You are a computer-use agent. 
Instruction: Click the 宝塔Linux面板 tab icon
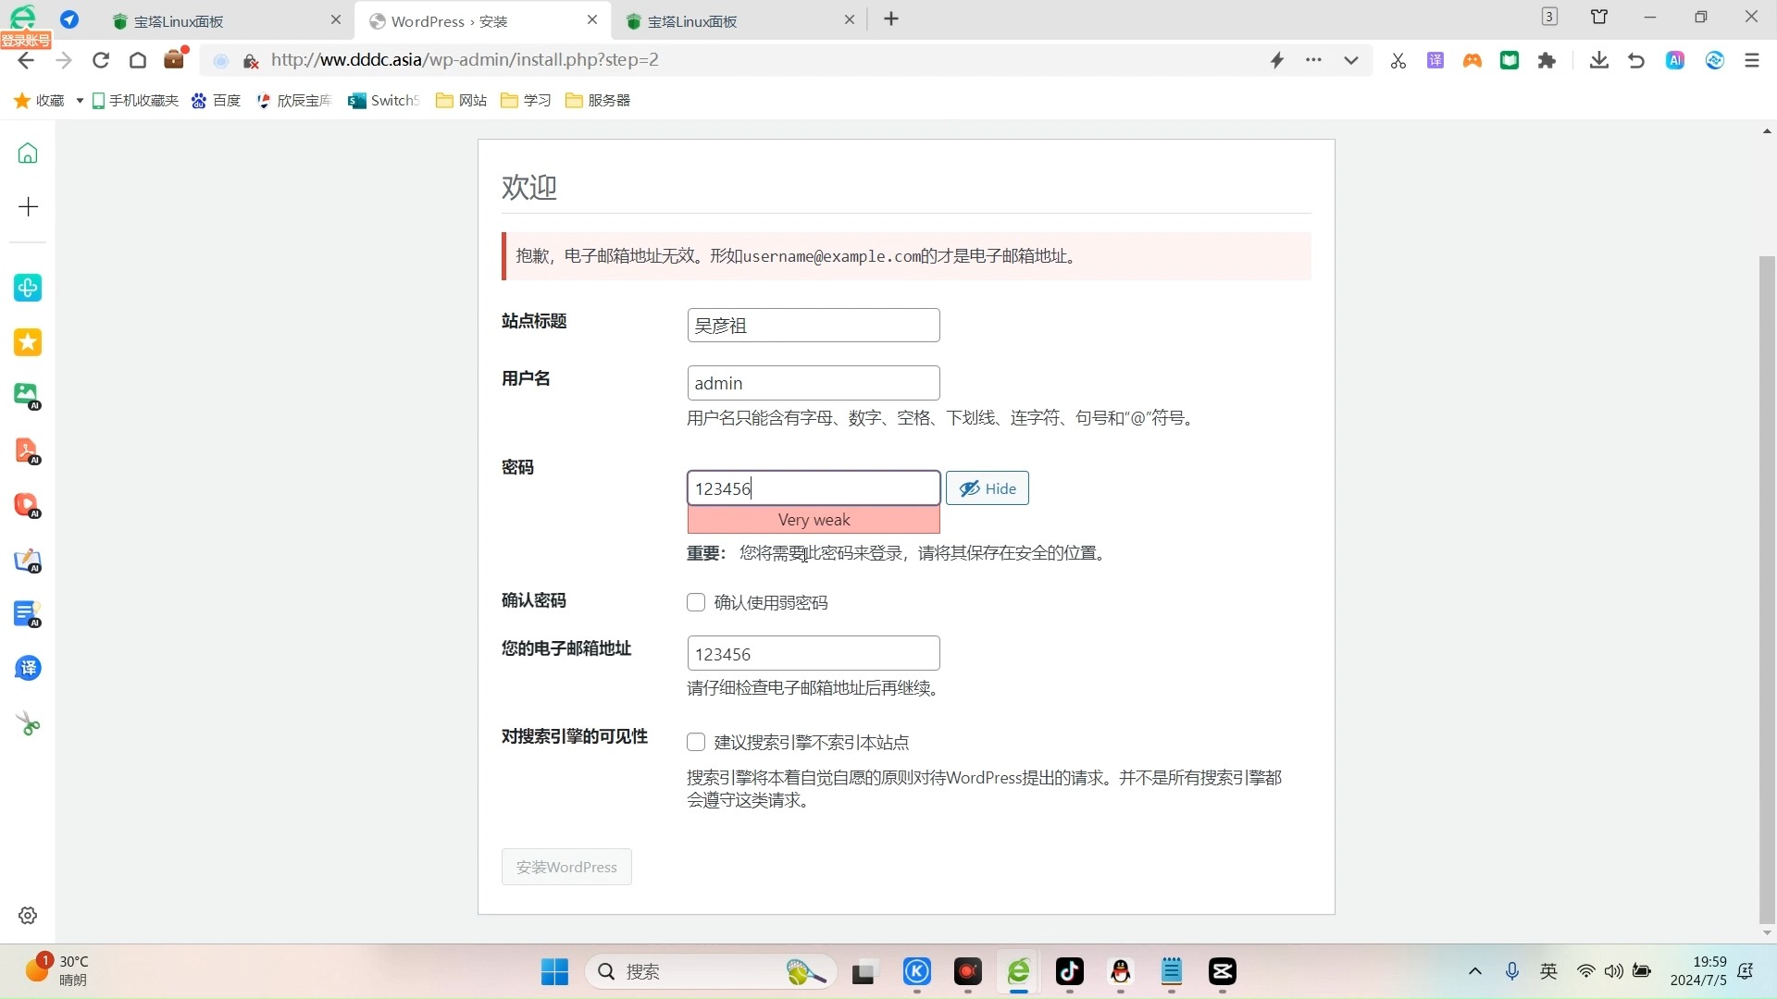pos(118,20)
